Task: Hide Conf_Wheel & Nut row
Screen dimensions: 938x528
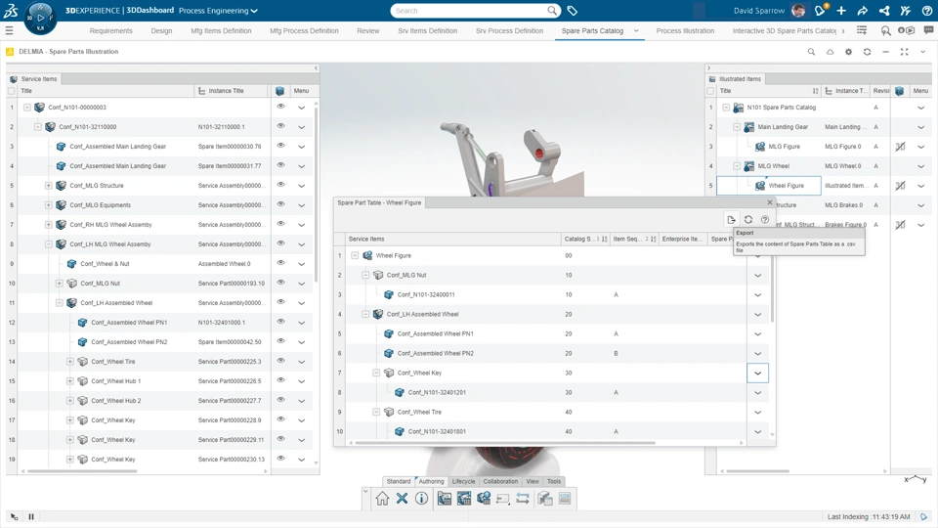Action: (x=280, y=263)
